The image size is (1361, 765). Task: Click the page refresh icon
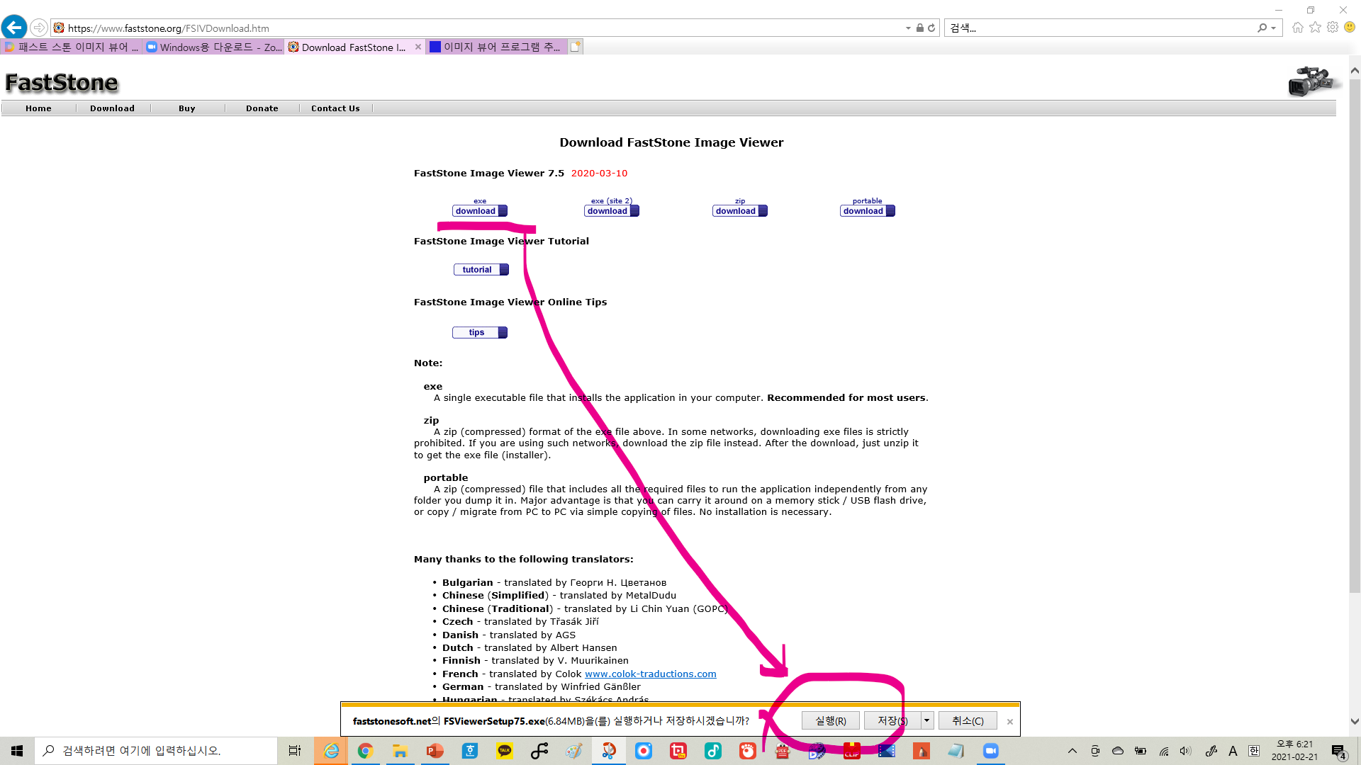coord(931,28)
